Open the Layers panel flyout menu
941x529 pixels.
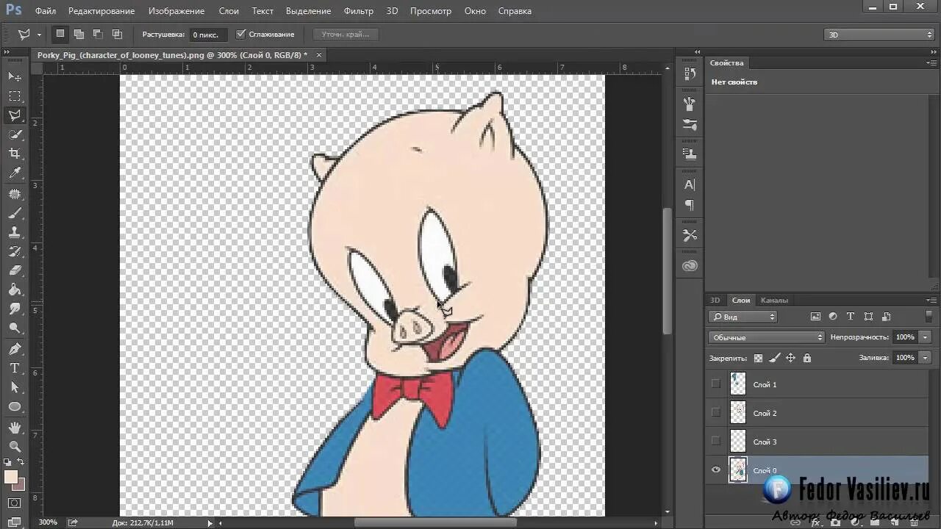[931, 300]
